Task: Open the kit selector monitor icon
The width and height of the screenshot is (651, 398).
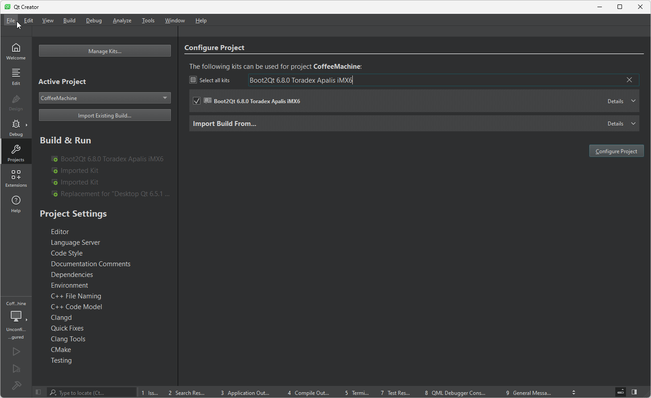Action: 16,316
